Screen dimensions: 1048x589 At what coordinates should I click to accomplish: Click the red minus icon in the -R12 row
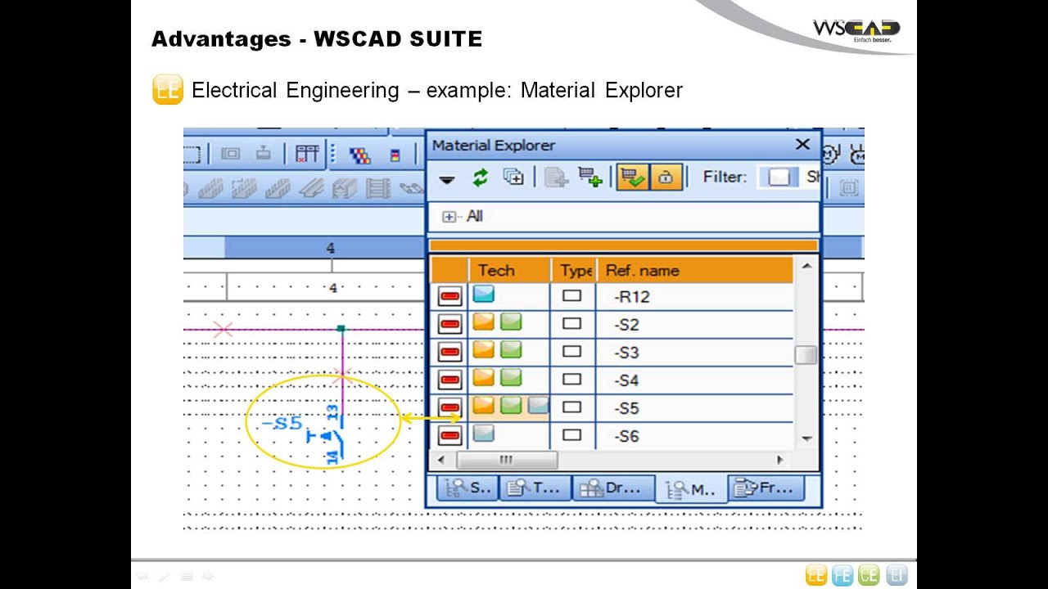pyautogui.click(x=449, y=296)
